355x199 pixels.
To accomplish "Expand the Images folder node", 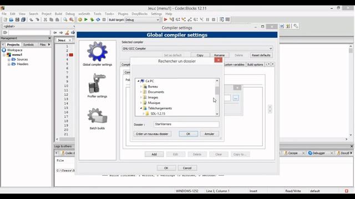I will pyautogui.click(x=141, y=97).
